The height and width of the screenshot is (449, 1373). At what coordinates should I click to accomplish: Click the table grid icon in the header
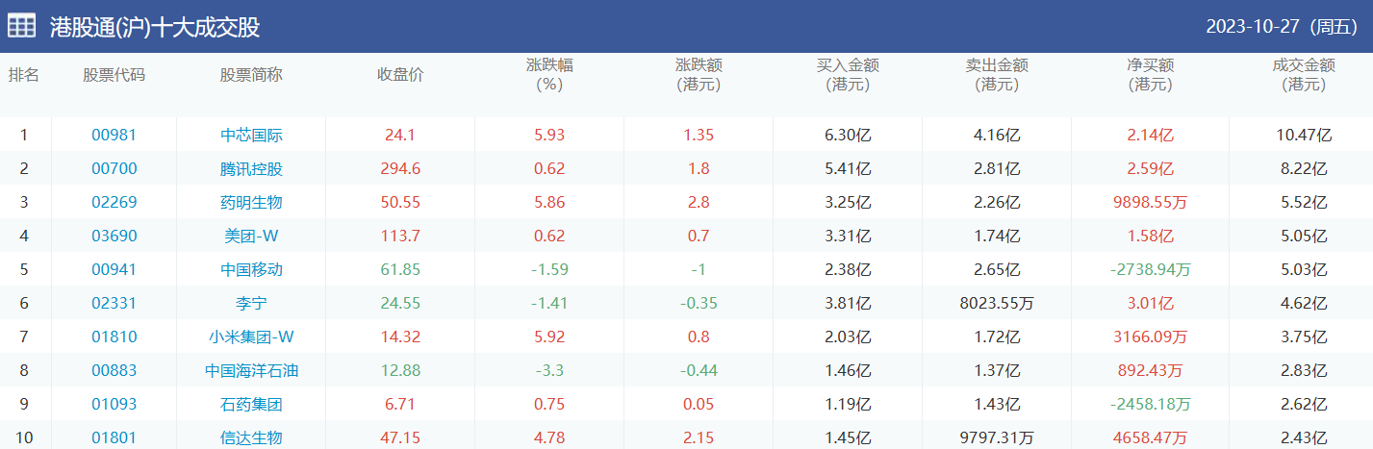click(x=22, y=26)
